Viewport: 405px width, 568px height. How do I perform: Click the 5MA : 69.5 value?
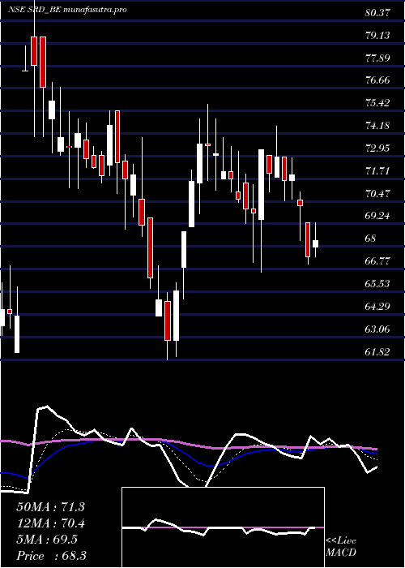coord(47,540)
